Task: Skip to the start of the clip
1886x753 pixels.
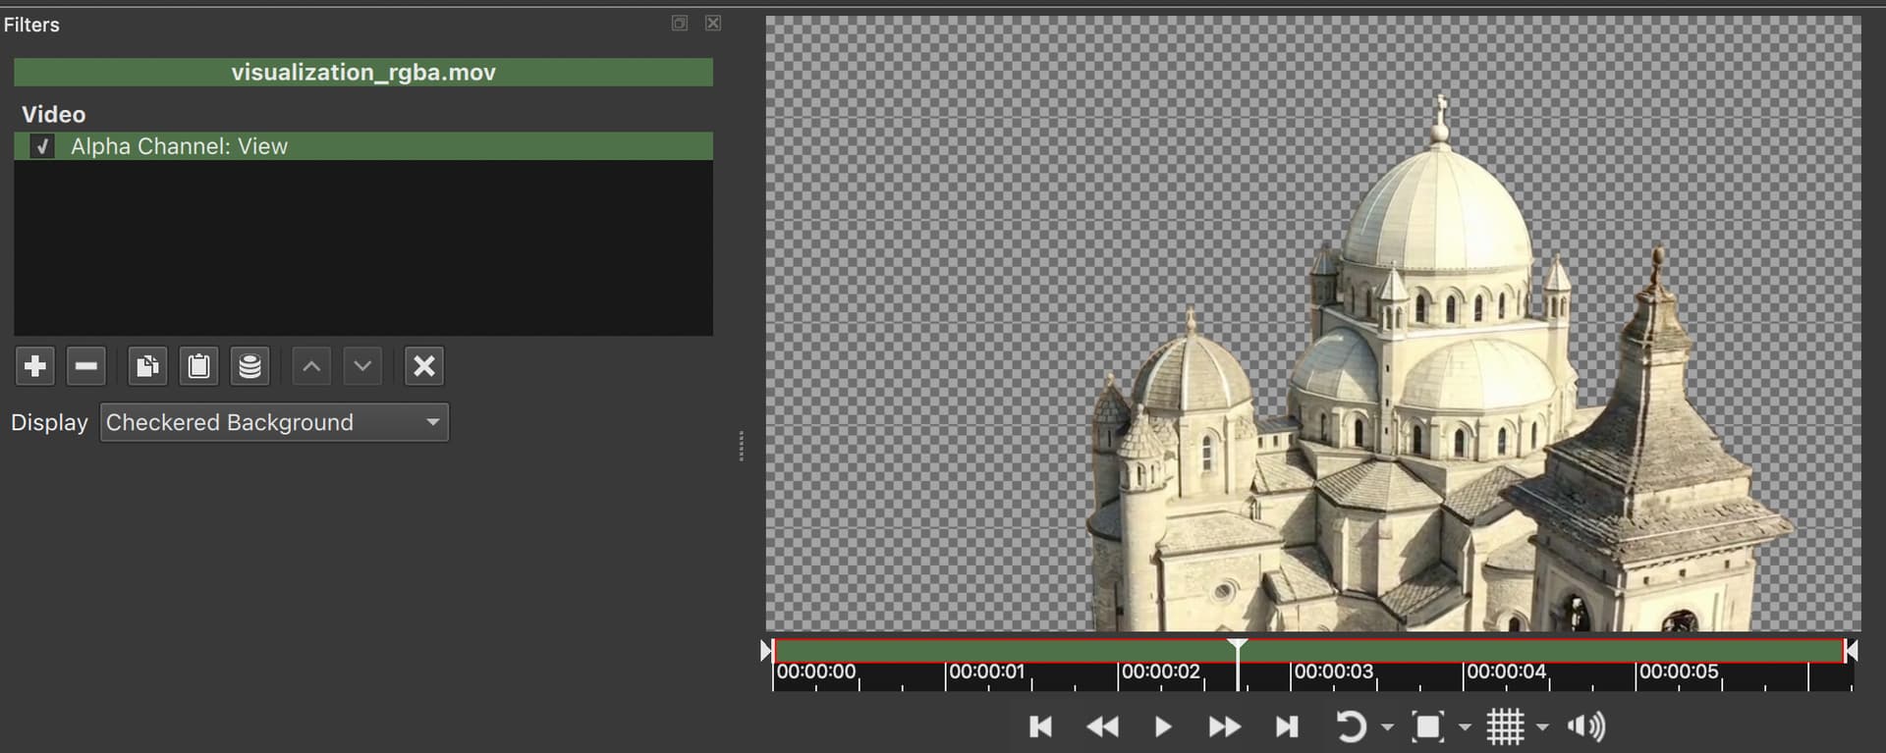Action: [1040, 726]
